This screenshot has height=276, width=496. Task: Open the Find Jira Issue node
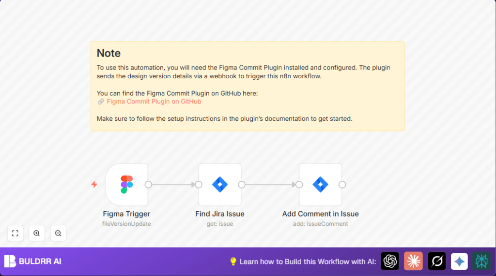coord(220,185)
